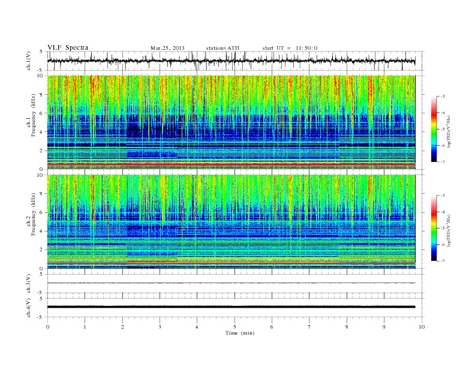Click the "-4" tick on ch.2 colorbar
Image resolution: width=475 pixels, height=367 pixels.
coord(442,212)
